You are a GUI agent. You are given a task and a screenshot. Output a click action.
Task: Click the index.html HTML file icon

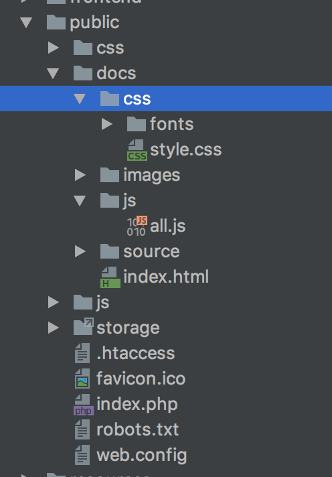coord(110,277)
